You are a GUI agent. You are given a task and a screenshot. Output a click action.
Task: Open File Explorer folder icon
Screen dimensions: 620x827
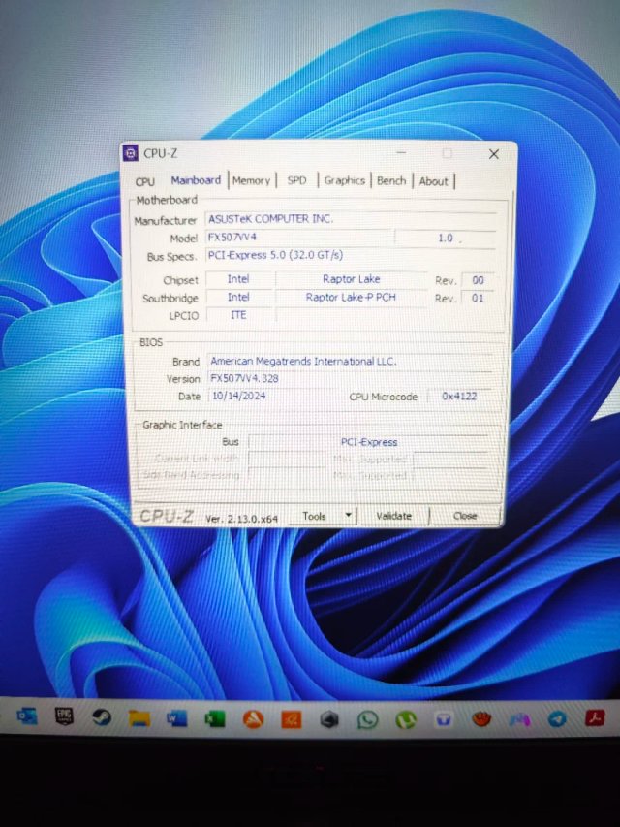139,718
